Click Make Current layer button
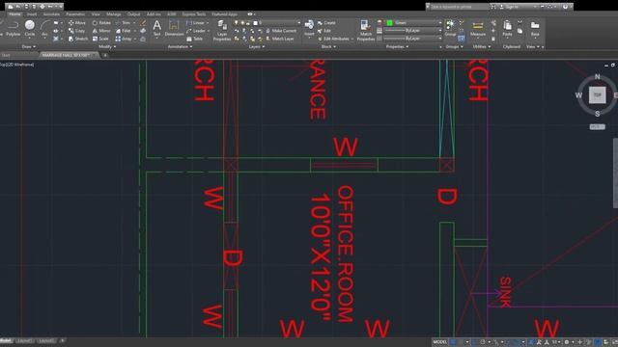This screenshot has width=618, height=347. coord(281,31)
